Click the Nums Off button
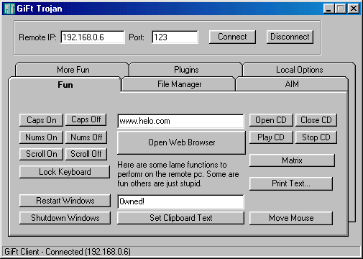Viewport: 363px width, 259px height. 86,137
